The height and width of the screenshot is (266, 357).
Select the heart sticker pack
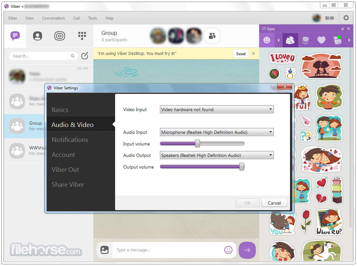pyautogui.click(x=321, y=40)
